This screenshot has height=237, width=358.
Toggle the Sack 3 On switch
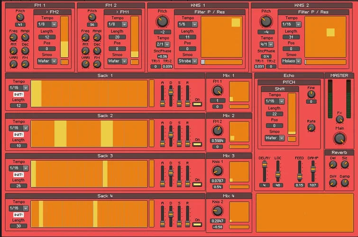click(x=197, y=184)
